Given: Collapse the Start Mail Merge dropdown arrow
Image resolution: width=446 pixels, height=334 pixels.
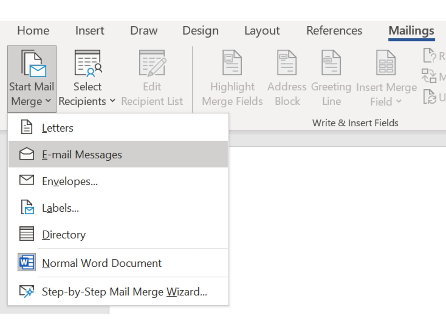Looking at the screenshot, I should click(48, 101).
